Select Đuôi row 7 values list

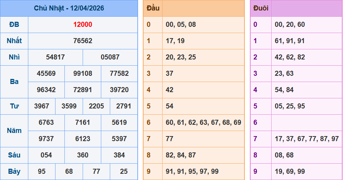point(307,139)
